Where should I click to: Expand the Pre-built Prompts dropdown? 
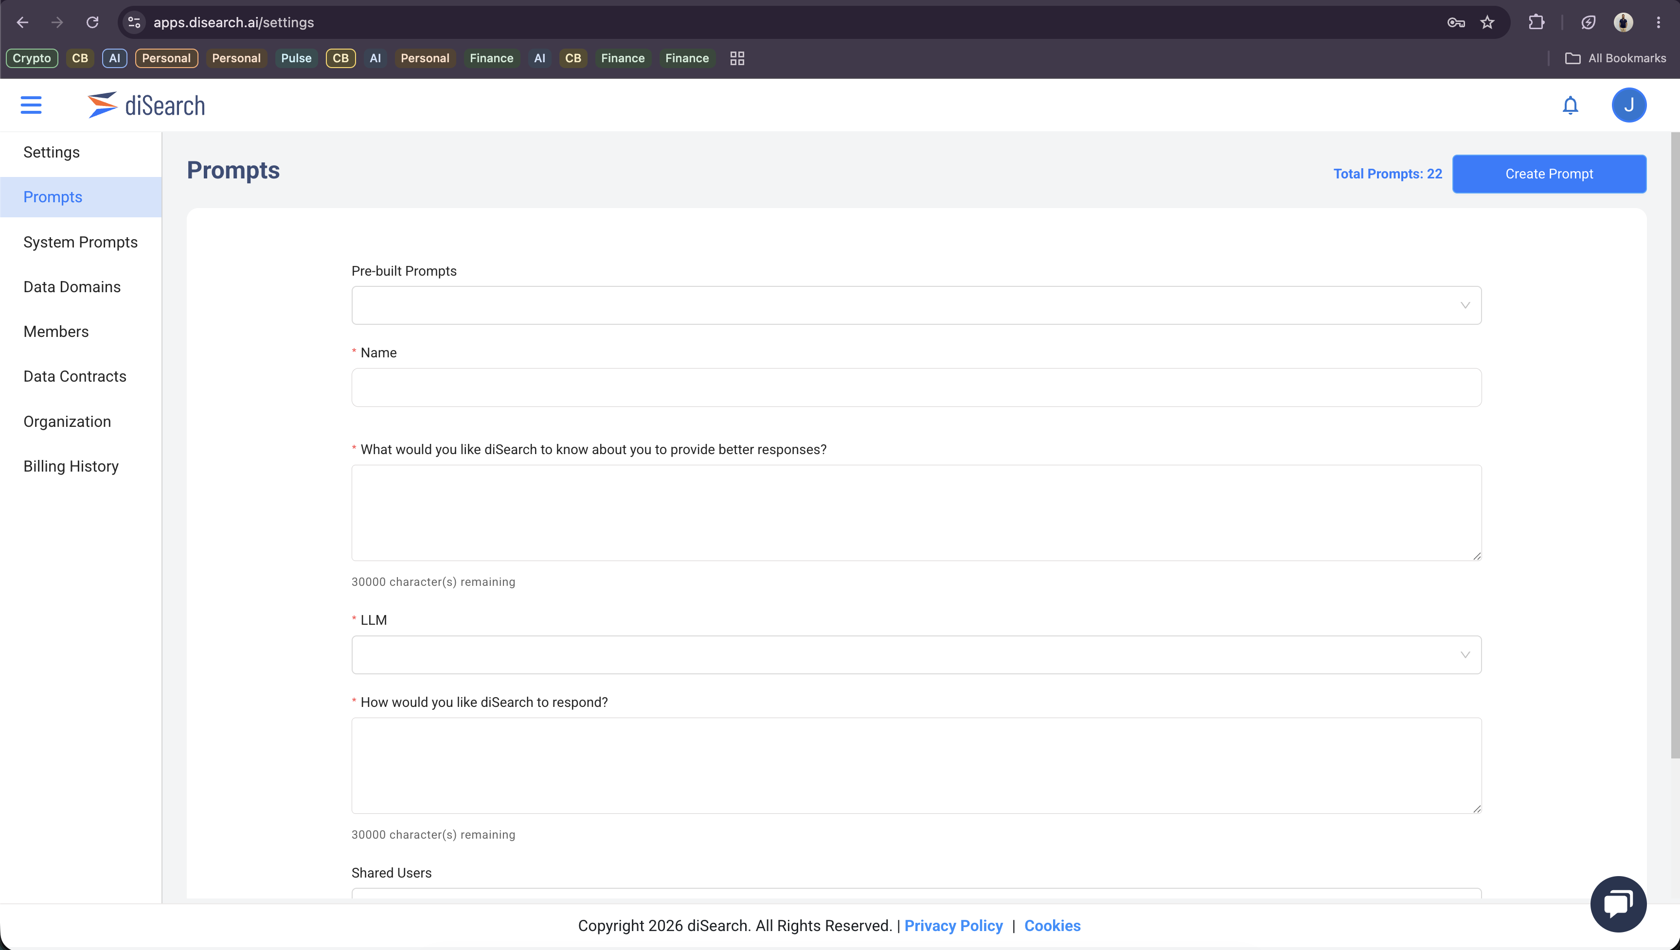[x=916, y=305]
